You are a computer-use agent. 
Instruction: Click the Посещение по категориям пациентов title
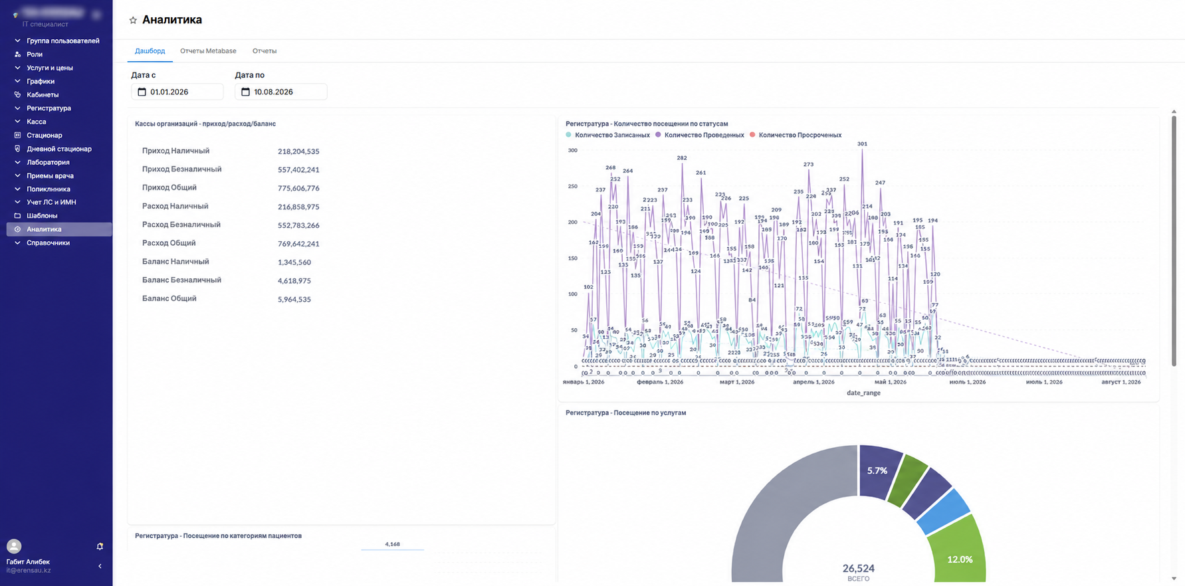(x=218, y=536)
